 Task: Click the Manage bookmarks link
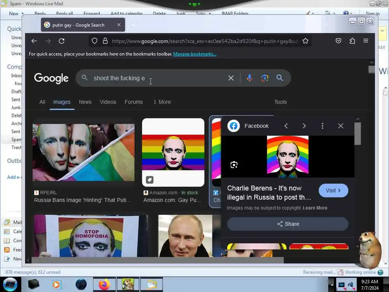(195, 54)
